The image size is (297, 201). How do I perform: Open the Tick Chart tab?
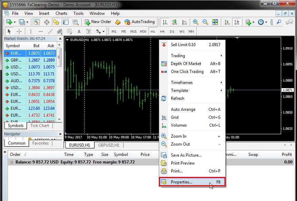[x=40, y=126]
